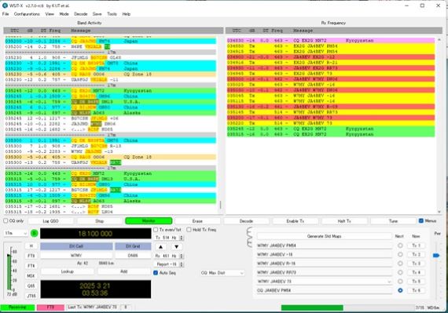Uncheck the Menus checkbox
The height and width of the screenshot is (313, 448).
[420, 220]
